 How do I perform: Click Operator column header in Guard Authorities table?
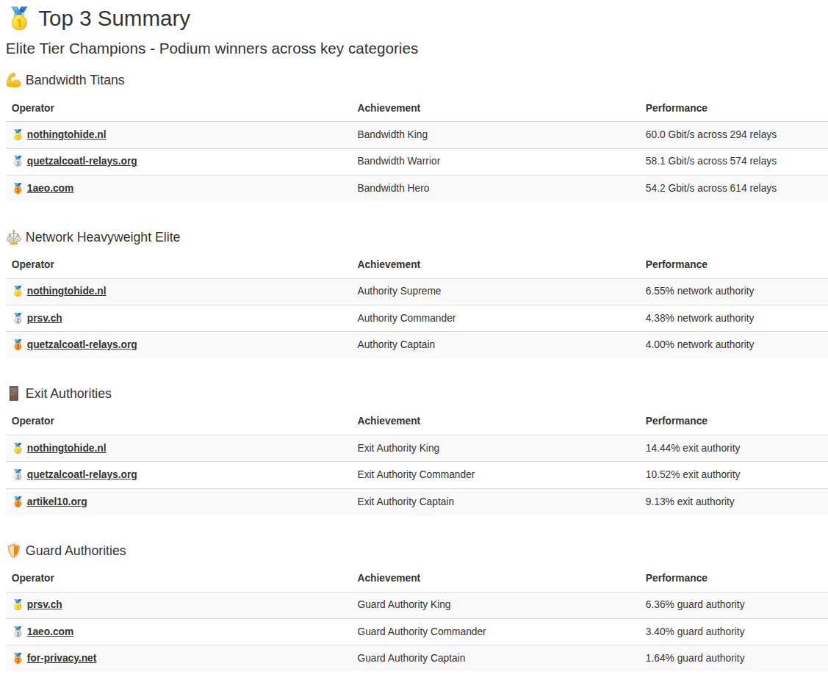33,578
